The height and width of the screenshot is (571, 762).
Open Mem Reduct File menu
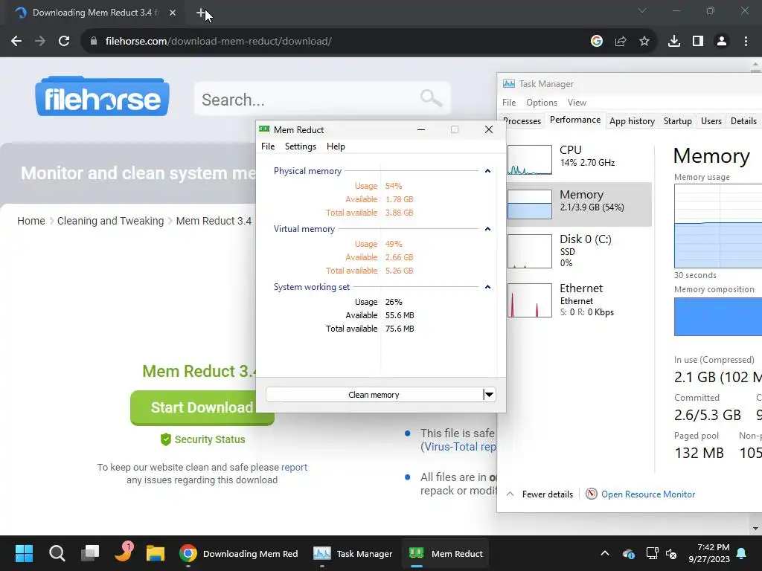click(268, 146)
